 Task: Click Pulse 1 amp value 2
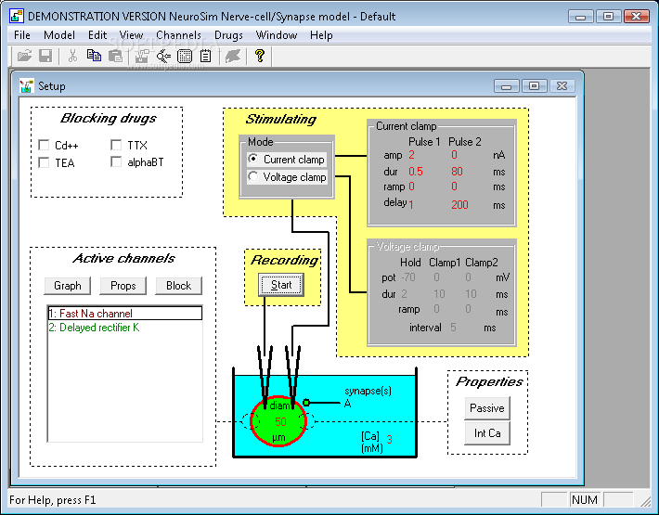411,155
